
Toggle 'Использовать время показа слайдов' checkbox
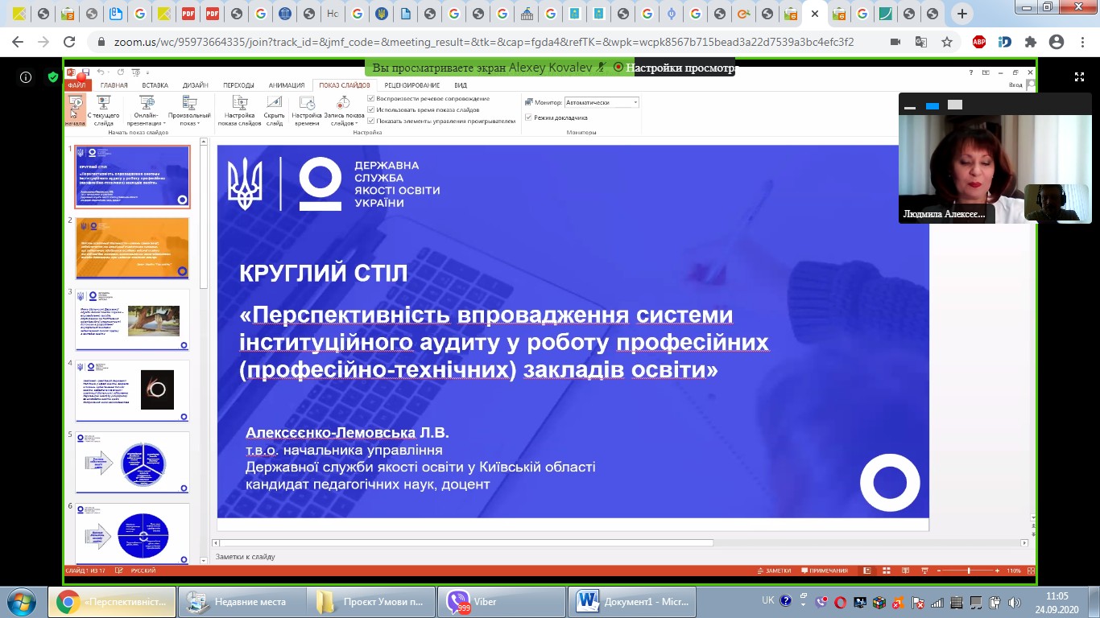tap(370, 109)
